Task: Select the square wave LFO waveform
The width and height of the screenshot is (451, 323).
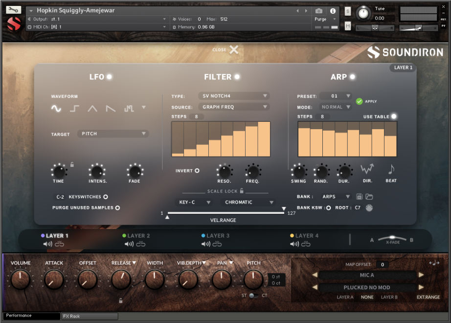Action: tap(74, 109)
